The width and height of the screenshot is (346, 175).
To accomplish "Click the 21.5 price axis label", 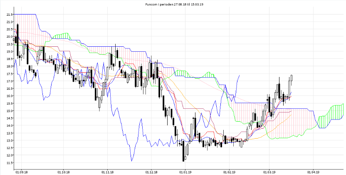I will click(x=9, y=14).
